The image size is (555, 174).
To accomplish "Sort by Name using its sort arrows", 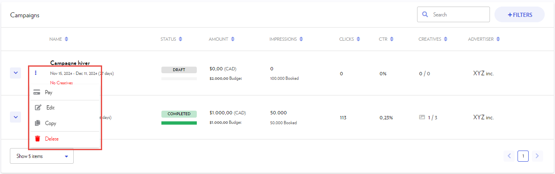I will pos(66,39).
